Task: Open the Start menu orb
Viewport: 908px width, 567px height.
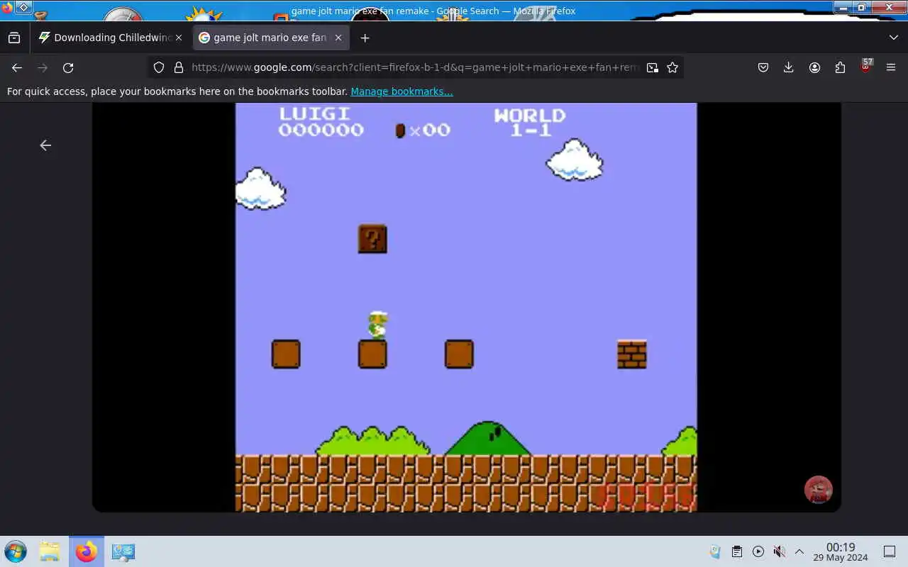Action: pos(15,551)
